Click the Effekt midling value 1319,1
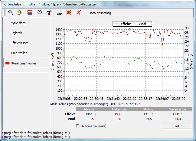196x141 pixels. pos(149,114)
